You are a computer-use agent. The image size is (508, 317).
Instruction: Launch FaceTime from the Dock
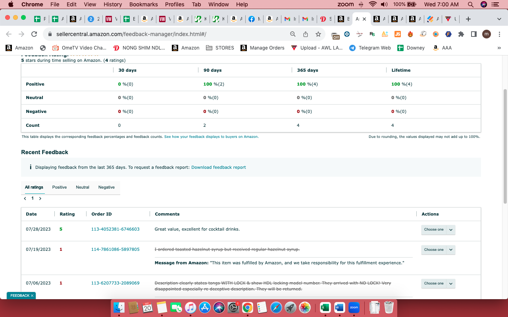(x=176, y=307)
